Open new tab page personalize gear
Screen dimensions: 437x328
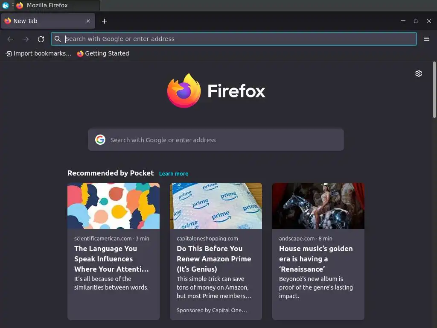pyautogui.click(x=418, y=73)
